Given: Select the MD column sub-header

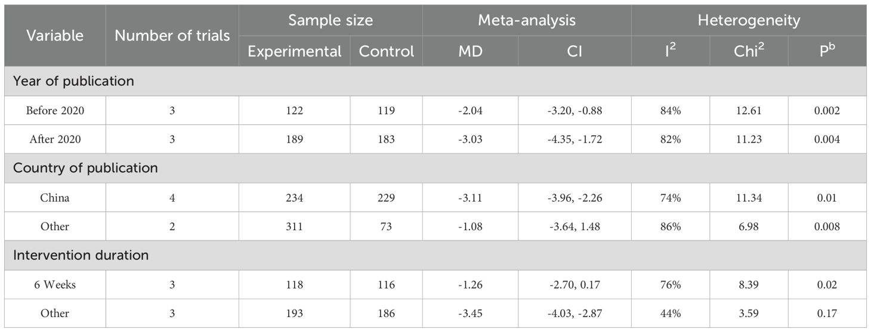Looking at the screenshot, I should pyautogui.click(x=470, y=51).
